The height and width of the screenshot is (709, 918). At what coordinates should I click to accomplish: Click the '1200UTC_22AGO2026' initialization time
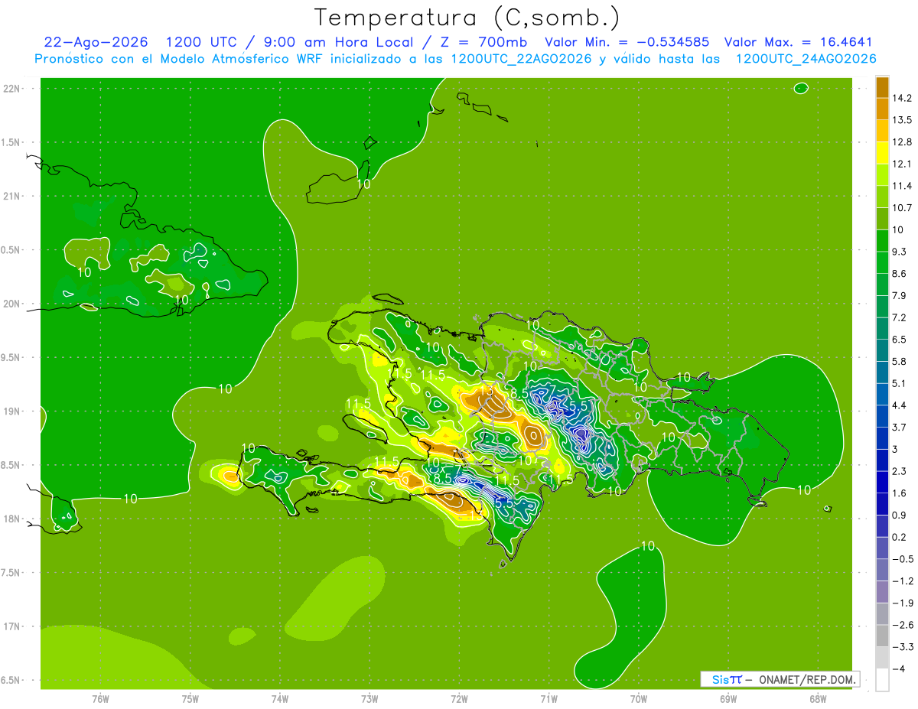tap(521, 59)
